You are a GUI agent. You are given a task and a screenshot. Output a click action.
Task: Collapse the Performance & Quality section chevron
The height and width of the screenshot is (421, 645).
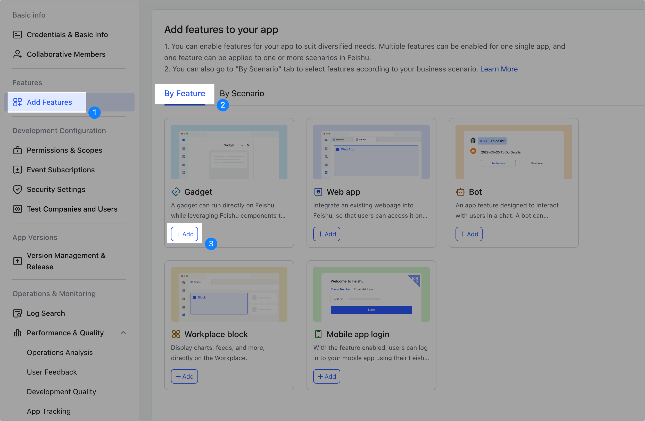(123, 333)
